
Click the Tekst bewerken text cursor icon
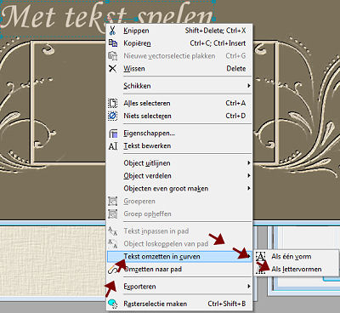click(113, 145)
